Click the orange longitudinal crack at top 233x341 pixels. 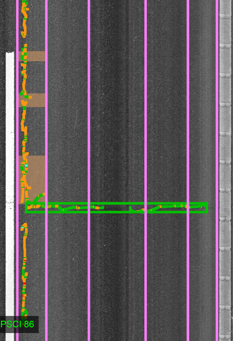pyautogui.click(x=24, y=20)
